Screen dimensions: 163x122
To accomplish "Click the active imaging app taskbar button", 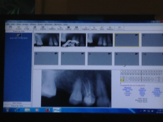I will (57, 110).
